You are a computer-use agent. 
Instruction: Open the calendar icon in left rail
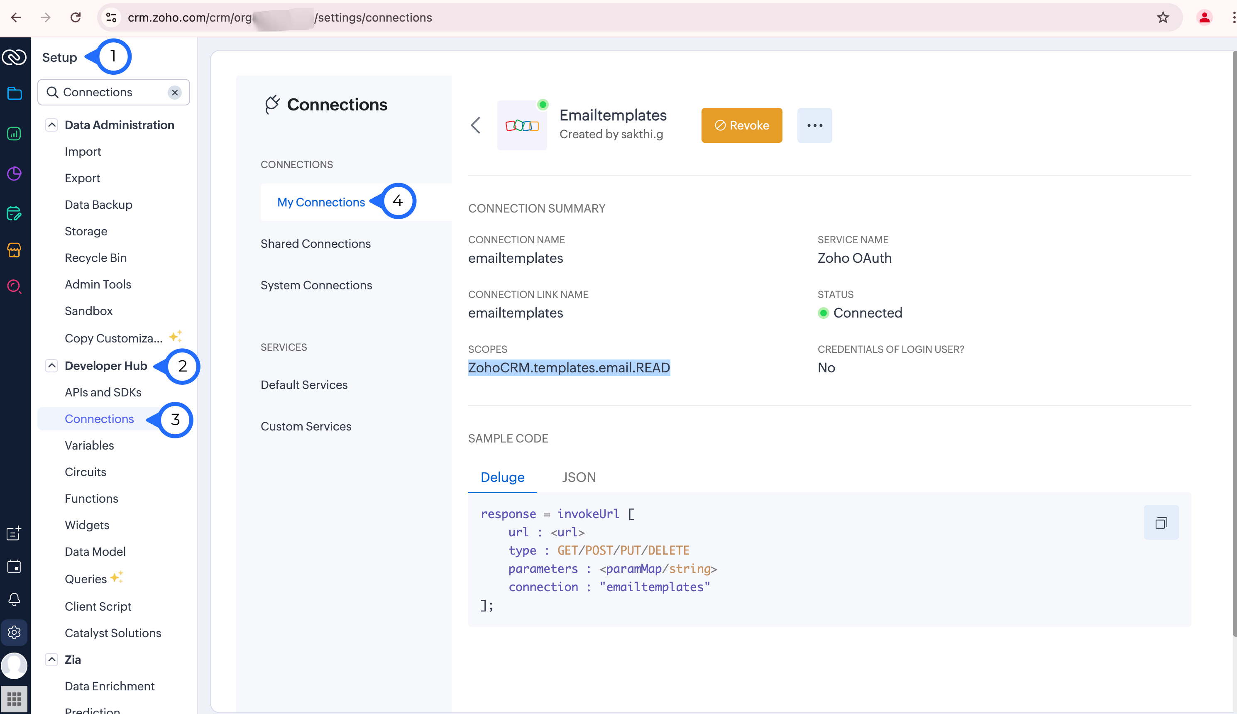coord(14,566)
